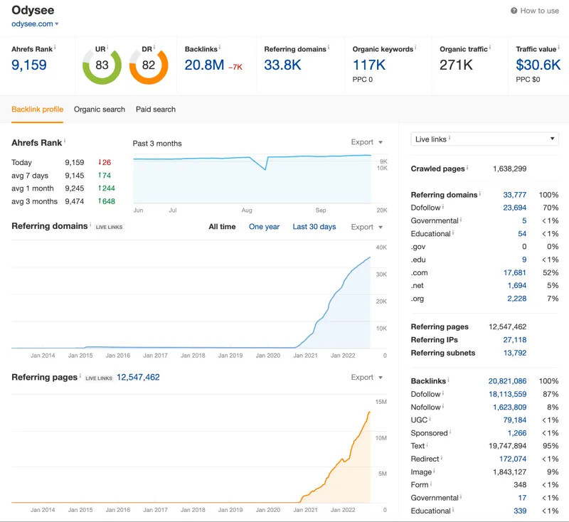Open the 9,159 Ahrefs Rank value
569x522 pixels.
click(29, 65)
